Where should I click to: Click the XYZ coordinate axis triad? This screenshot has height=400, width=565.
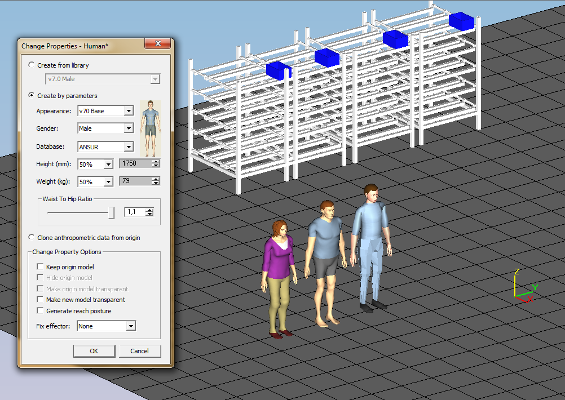tap(524, 286)
